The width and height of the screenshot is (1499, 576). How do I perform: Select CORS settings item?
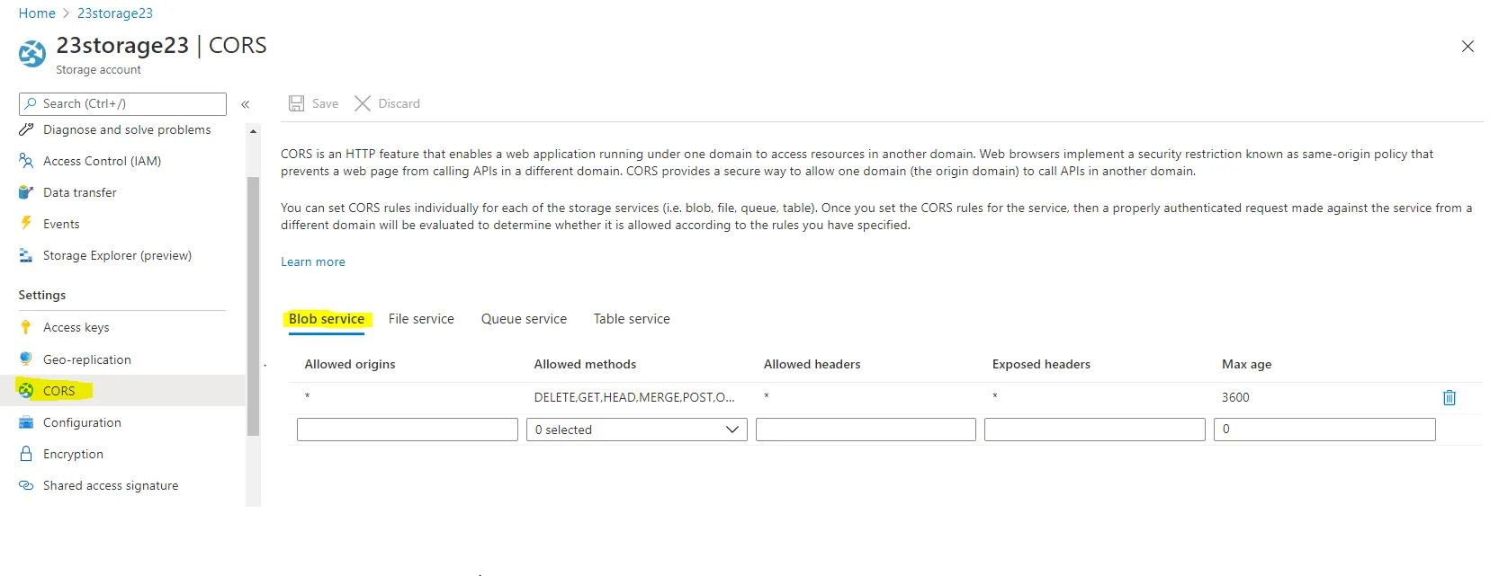coord(59,390)
